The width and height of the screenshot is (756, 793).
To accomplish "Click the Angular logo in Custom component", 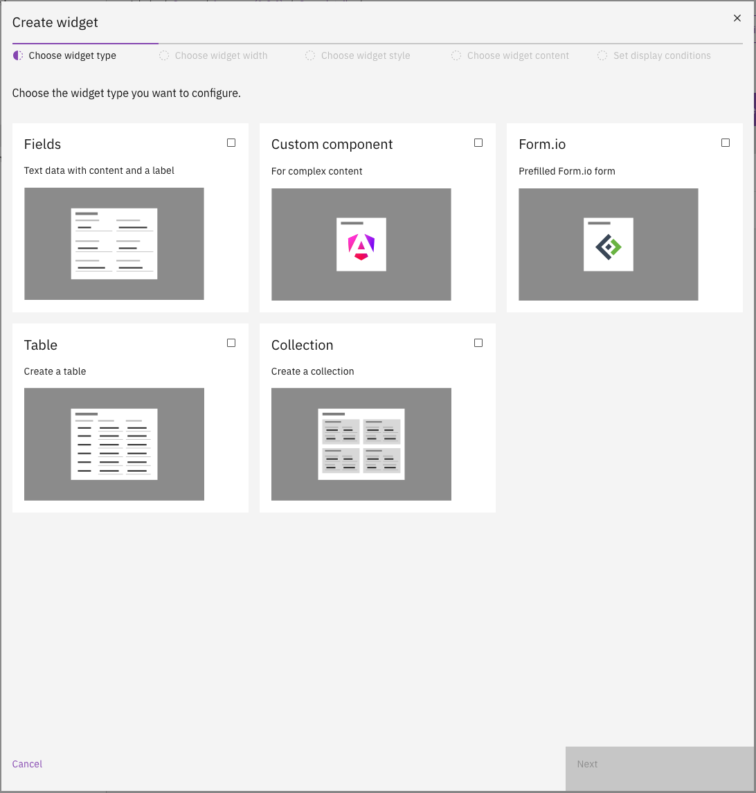I will tap(361, 246).
